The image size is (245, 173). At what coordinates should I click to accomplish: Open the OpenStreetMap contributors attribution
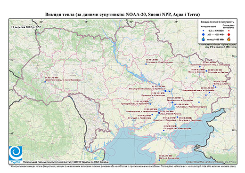[x=211, y=162]
